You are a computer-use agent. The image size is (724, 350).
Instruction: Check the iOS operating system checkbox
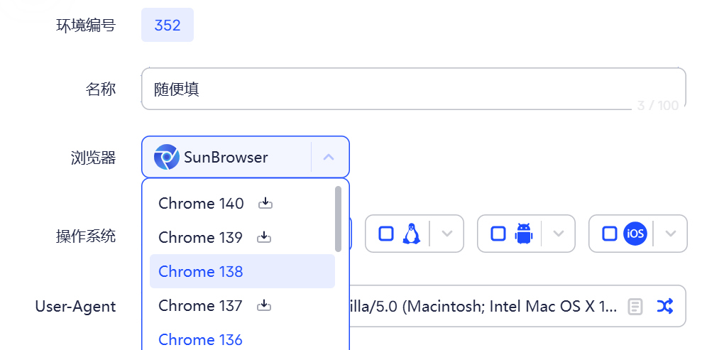[x=610, y=234]
